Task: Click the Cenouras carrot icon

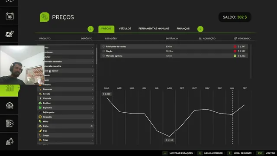Action: coord(40,89)
